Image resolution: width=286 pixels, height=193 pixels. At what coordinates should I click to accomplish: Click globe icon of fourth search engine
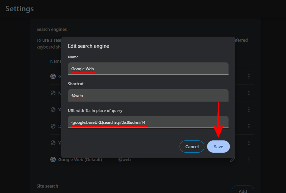tap(53, 126)
